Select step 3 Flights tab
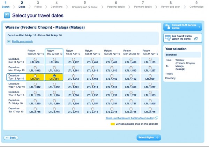 pos(38,5)
